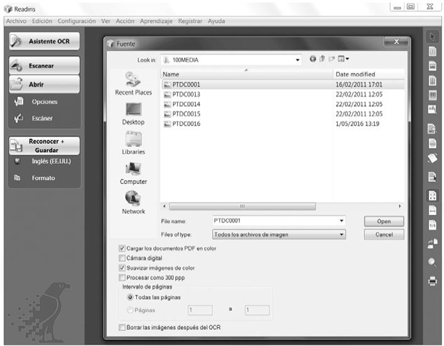Sort files by the Name column header
The height and width of the screenshot is (346, 444).
[x=247, y=74]
